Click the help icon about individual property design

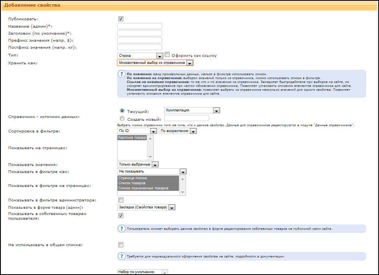121,256
